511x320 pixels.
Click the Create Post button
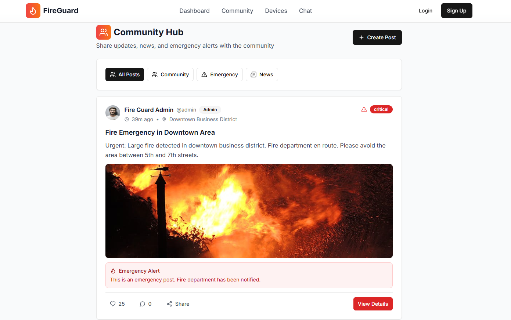point(377,37)
